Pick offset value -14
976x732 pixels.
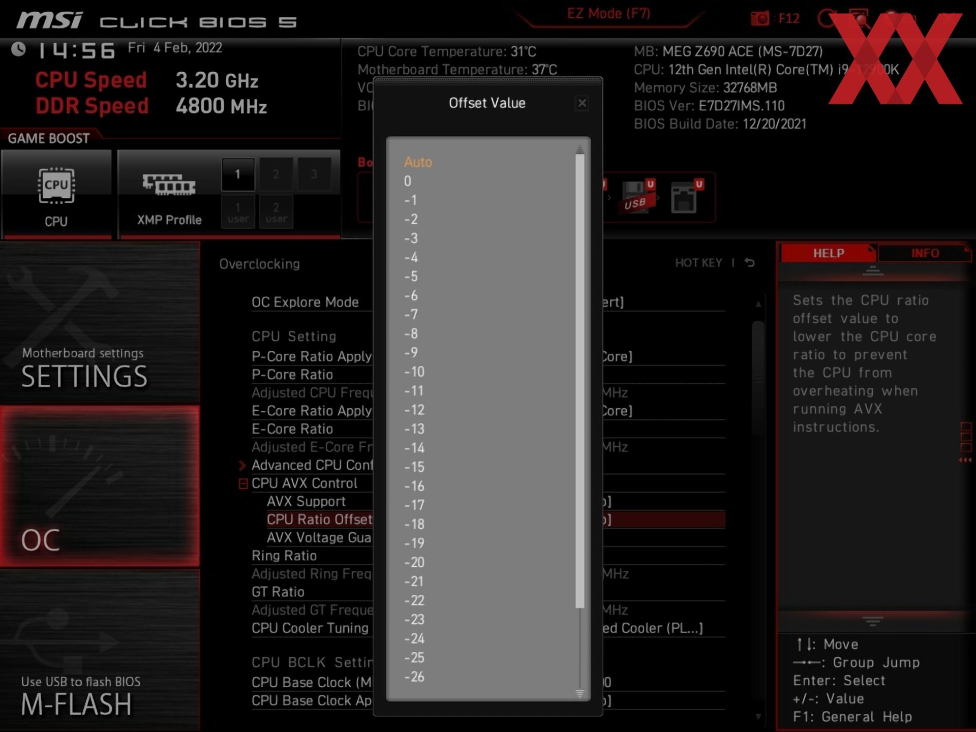(x=414, y=448)
